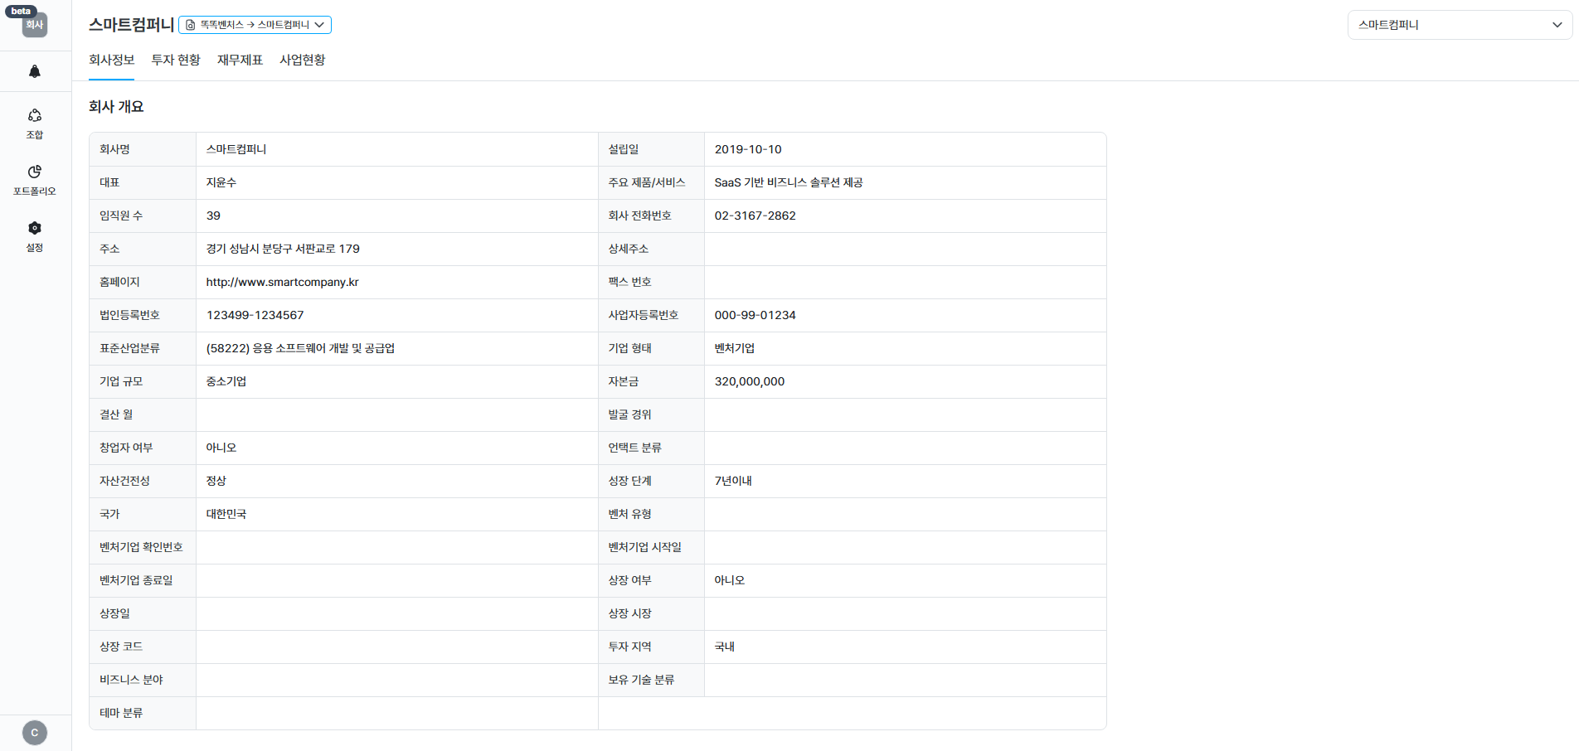Click the 회사 company icon in the sidebar
The height and width of the screenshot is (751, 1579).
pyautogui.click(x=35, y=25)
